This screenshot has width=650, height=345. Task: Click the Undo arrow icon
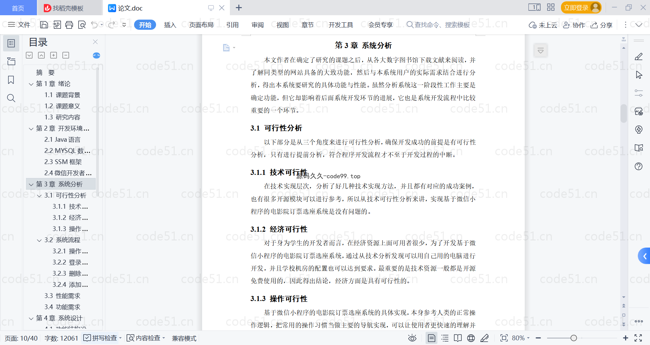click(x=94, y=25)
